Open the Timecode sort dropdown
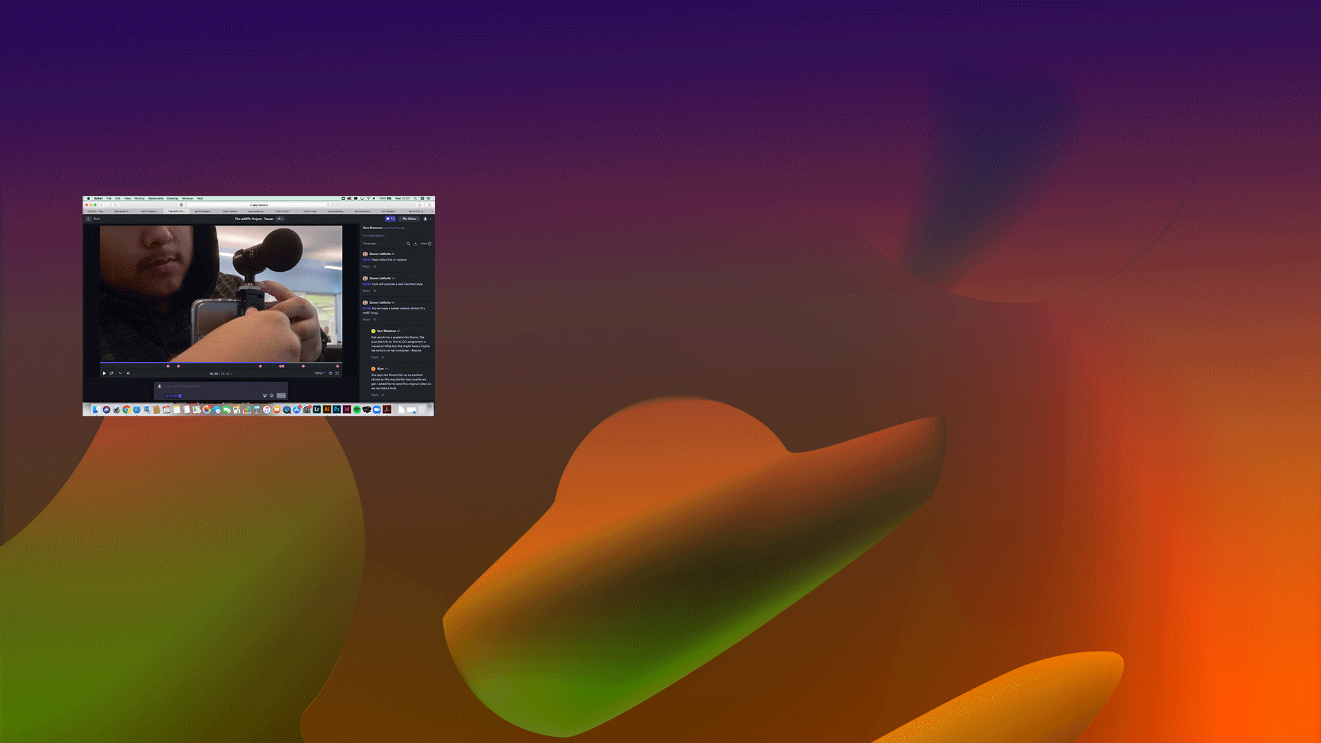The image size is (1321, 743). click(x=370, y=244)
